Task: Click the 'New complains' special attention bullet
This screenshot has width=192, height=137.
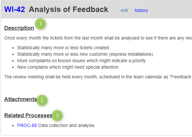Action: [x=68, y=67]
